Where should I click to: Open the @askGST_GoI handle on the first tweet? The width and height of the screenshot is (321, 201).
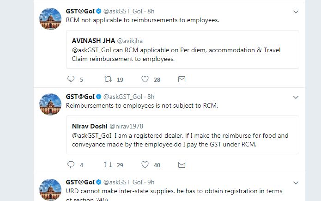click(122, 11)
